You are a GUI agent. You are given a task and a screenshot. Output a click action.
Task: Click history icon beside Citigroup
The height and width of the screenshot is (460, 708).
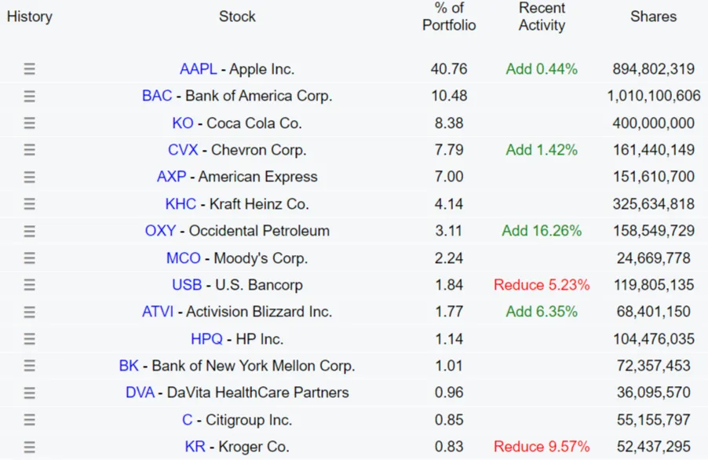coord(29,420)
